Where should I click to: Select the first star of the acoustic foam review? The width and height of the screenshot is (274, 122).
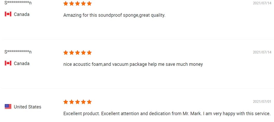tap(66, 53)
